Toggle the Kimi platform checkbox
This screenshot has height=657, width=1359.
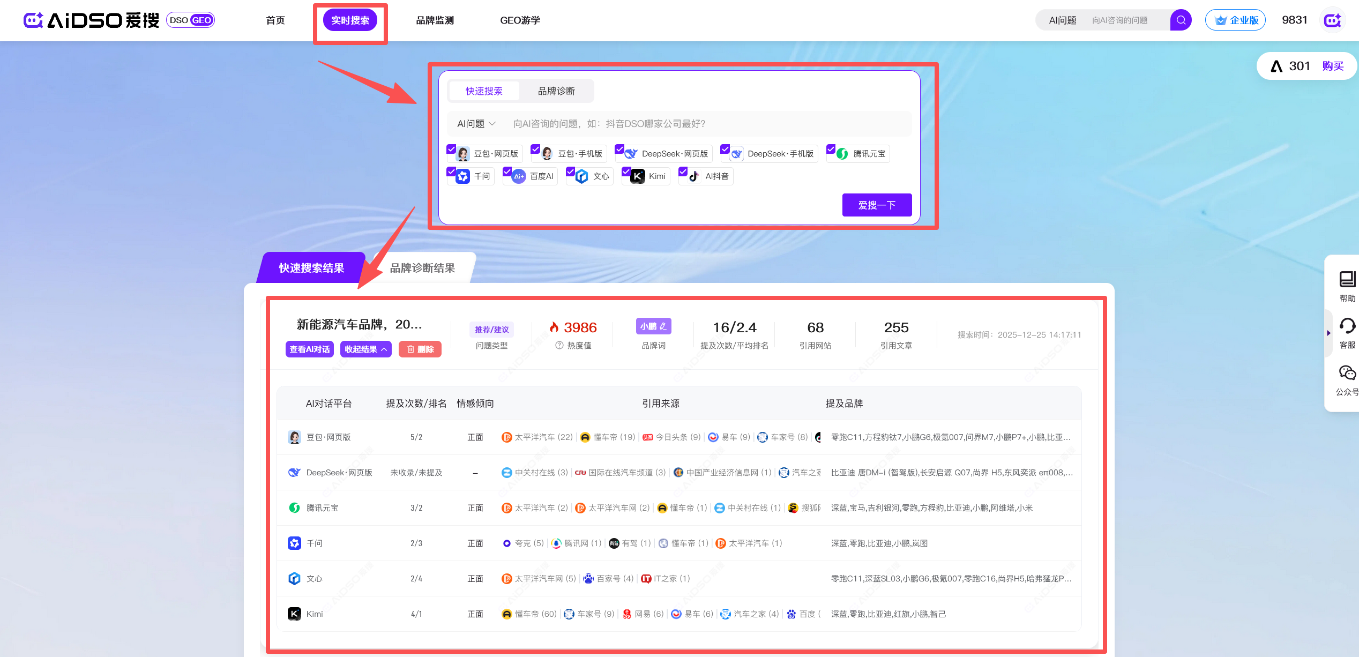point(626,171)
